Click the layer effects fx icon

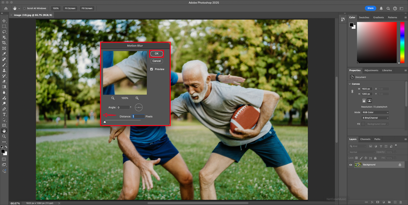point(372,202)
